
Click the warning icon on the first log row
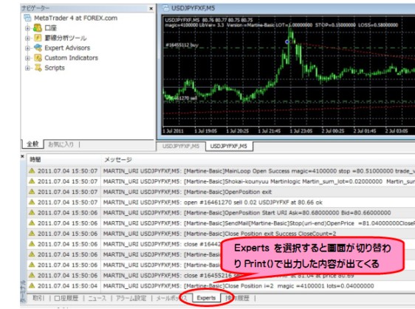click(x=32, y=171)
